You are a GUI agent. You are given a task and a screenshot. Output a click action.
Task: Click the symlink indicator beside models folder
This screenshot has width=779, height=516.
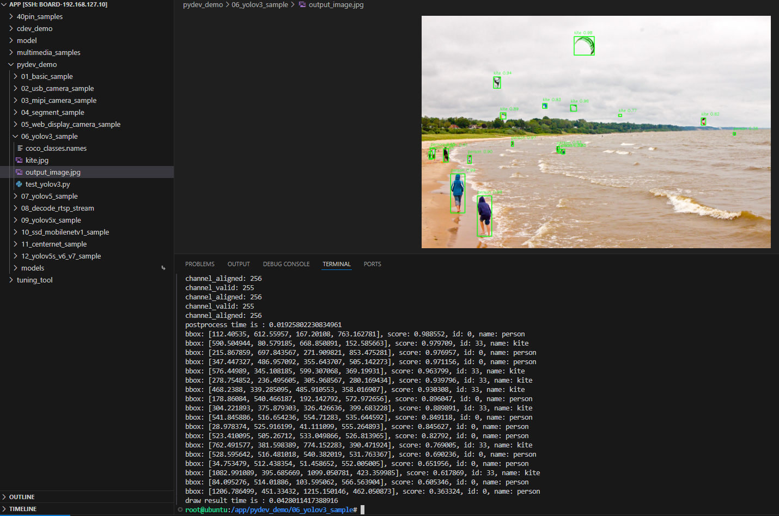[163, 267]
